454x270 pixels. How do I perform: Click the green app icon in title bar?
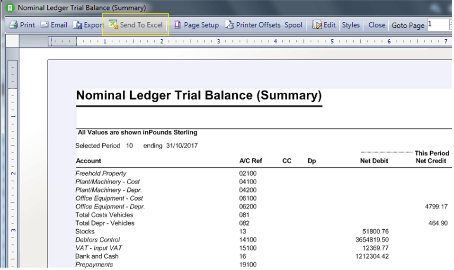tap(10, 8)
